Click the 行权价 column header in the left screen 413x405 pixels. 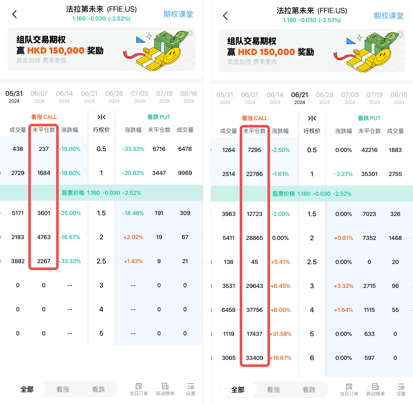click(x=102, y=130)
